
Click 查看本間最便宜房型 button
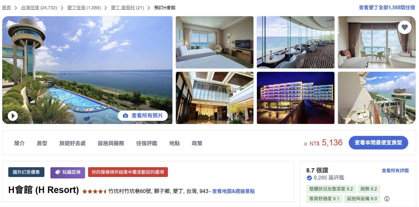pyautogui.click(x=378, y=143)
